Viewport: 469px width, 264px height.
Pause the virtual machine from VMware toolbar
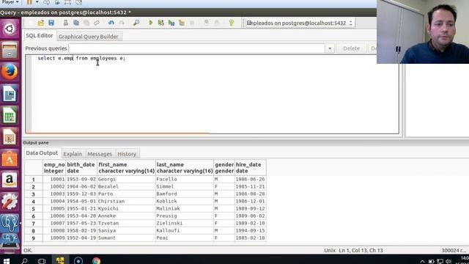coord(29,2)
